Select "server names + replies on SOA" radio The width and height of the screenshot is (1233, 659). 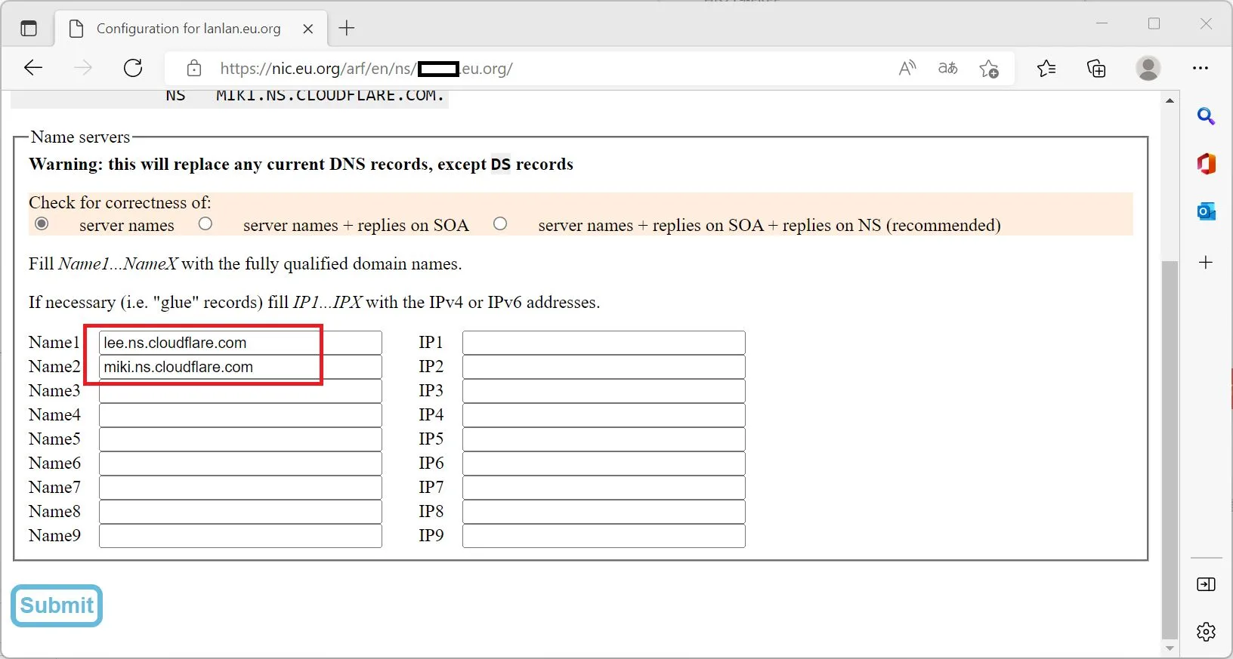tap(205, 224)
